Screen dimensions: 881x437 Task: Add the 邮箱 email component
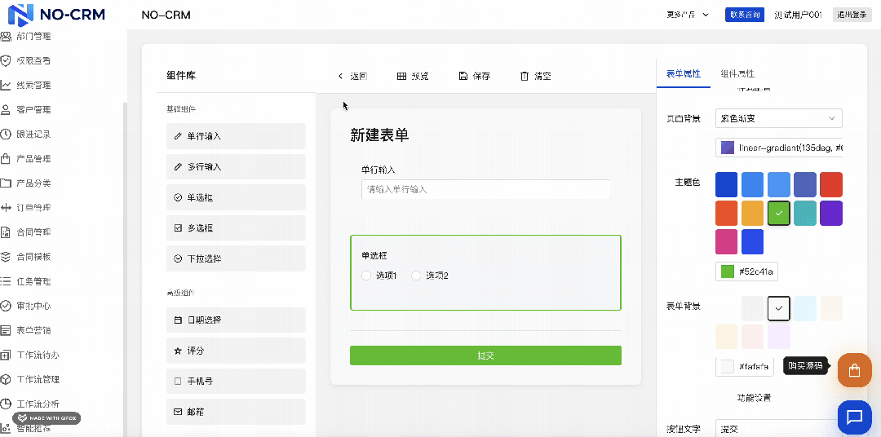(x=236, y=412)
